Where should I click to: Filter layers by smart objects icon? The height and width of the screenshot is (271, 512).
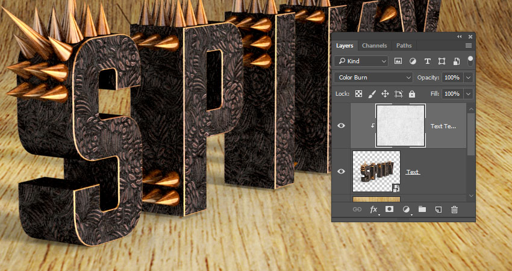(457, 61)
